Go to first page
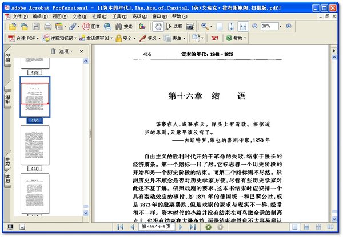 coord(120,227)
